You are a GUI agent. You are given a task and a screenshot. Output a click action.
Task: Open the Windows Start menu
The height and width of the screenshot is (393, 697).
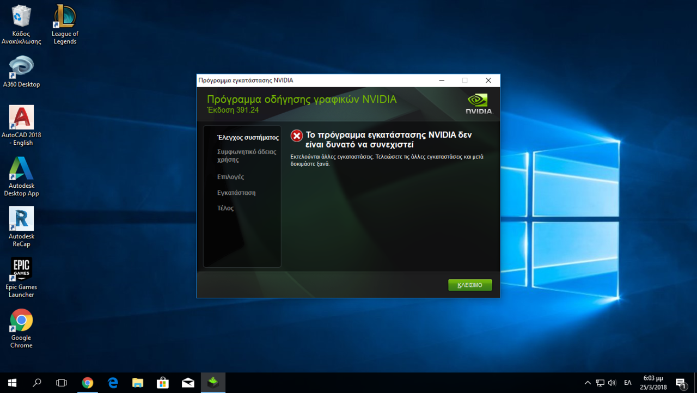(x=12, y=383)
